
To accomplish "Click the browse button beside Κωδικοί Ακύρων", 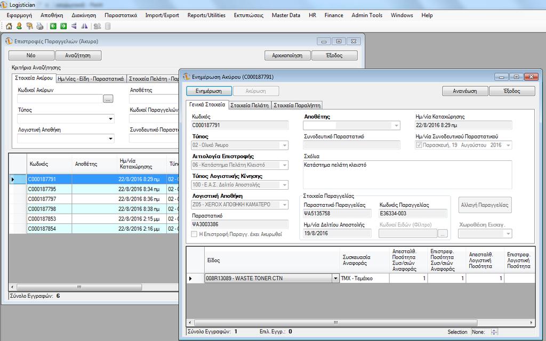I will [x=108, y=99].
